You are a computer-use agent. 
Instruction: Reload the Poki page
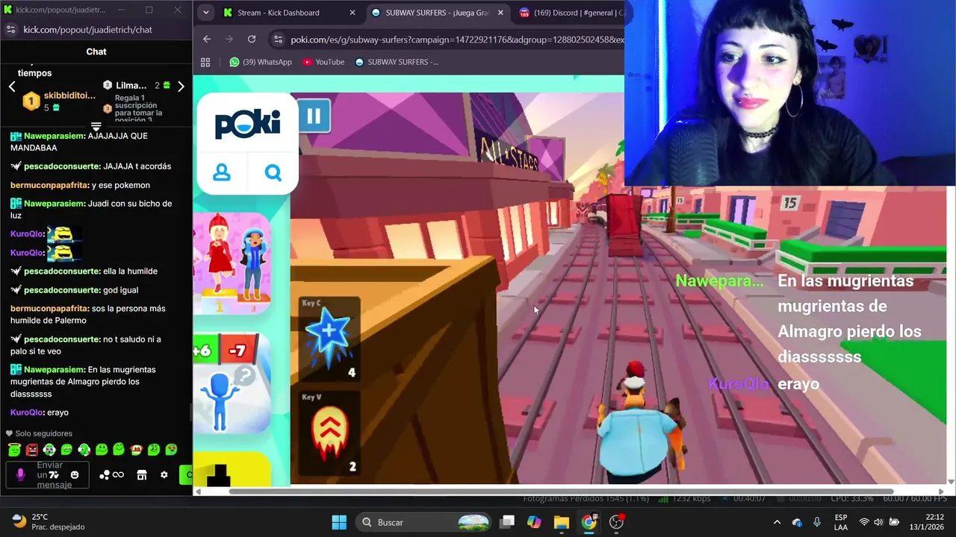[252, 40]
